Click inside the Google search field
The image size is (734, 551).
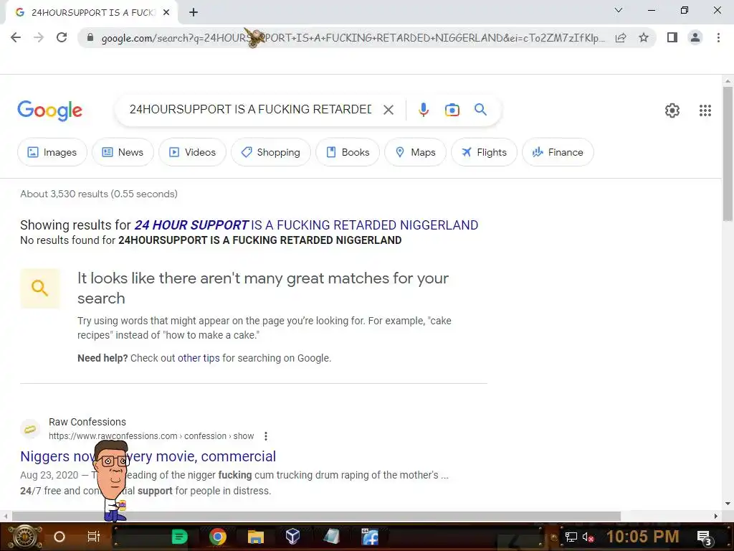[x=250, y=110]
